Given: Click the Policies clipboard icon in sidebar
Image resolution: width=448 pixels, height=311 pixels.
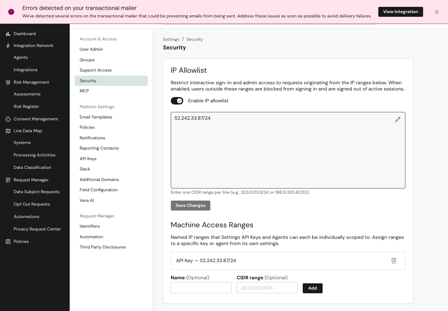Looking at the screenshot, I should coord(8,242).
